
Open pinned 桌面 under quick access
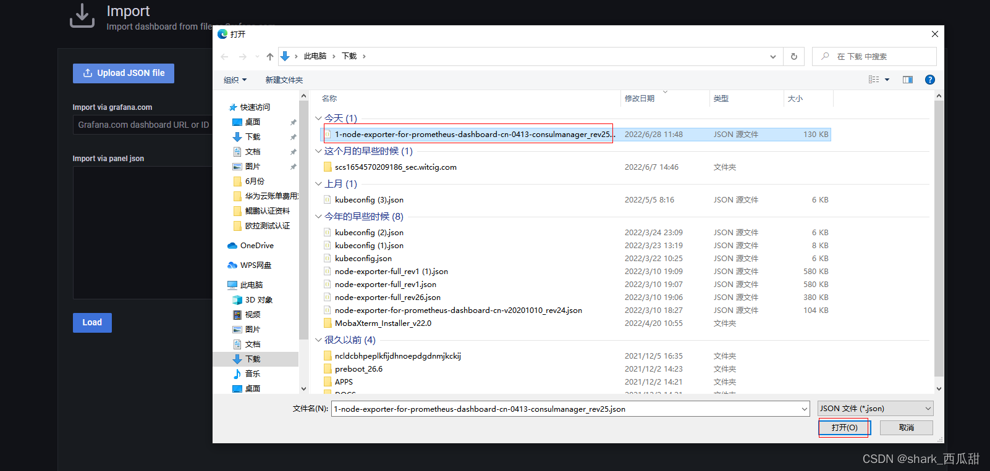click(253, 122)
